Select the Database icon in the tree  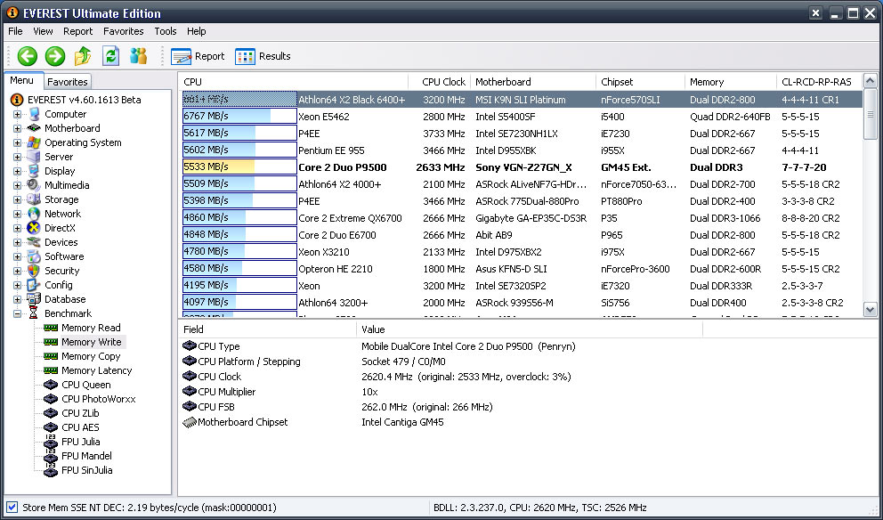[34, 299]
